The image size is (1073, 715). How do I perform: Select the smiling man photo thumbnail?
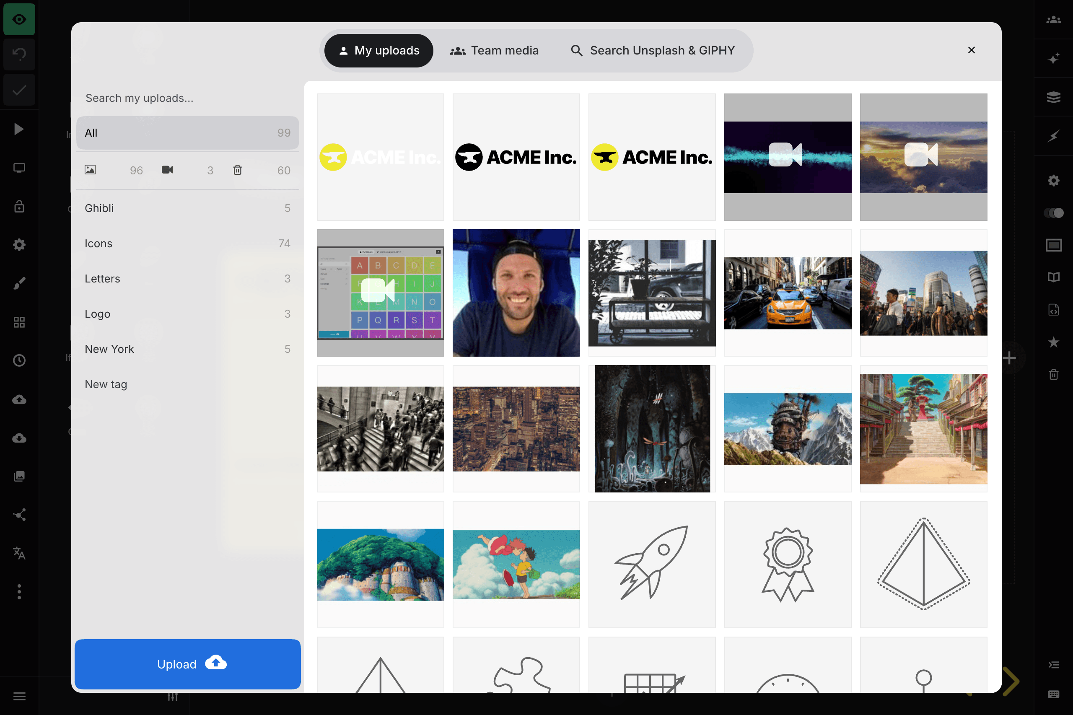click(x=516, y=293)
